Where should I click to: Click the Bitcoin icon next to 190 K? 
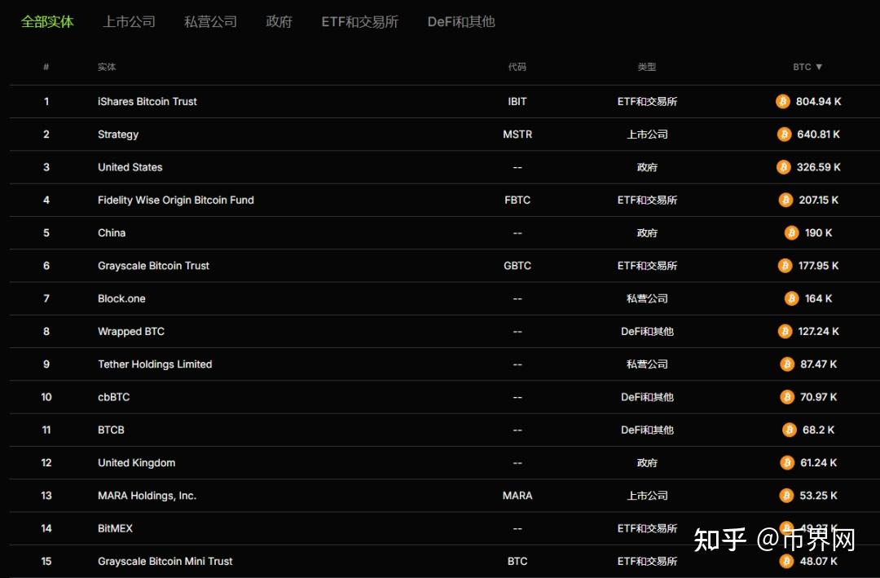790,232
